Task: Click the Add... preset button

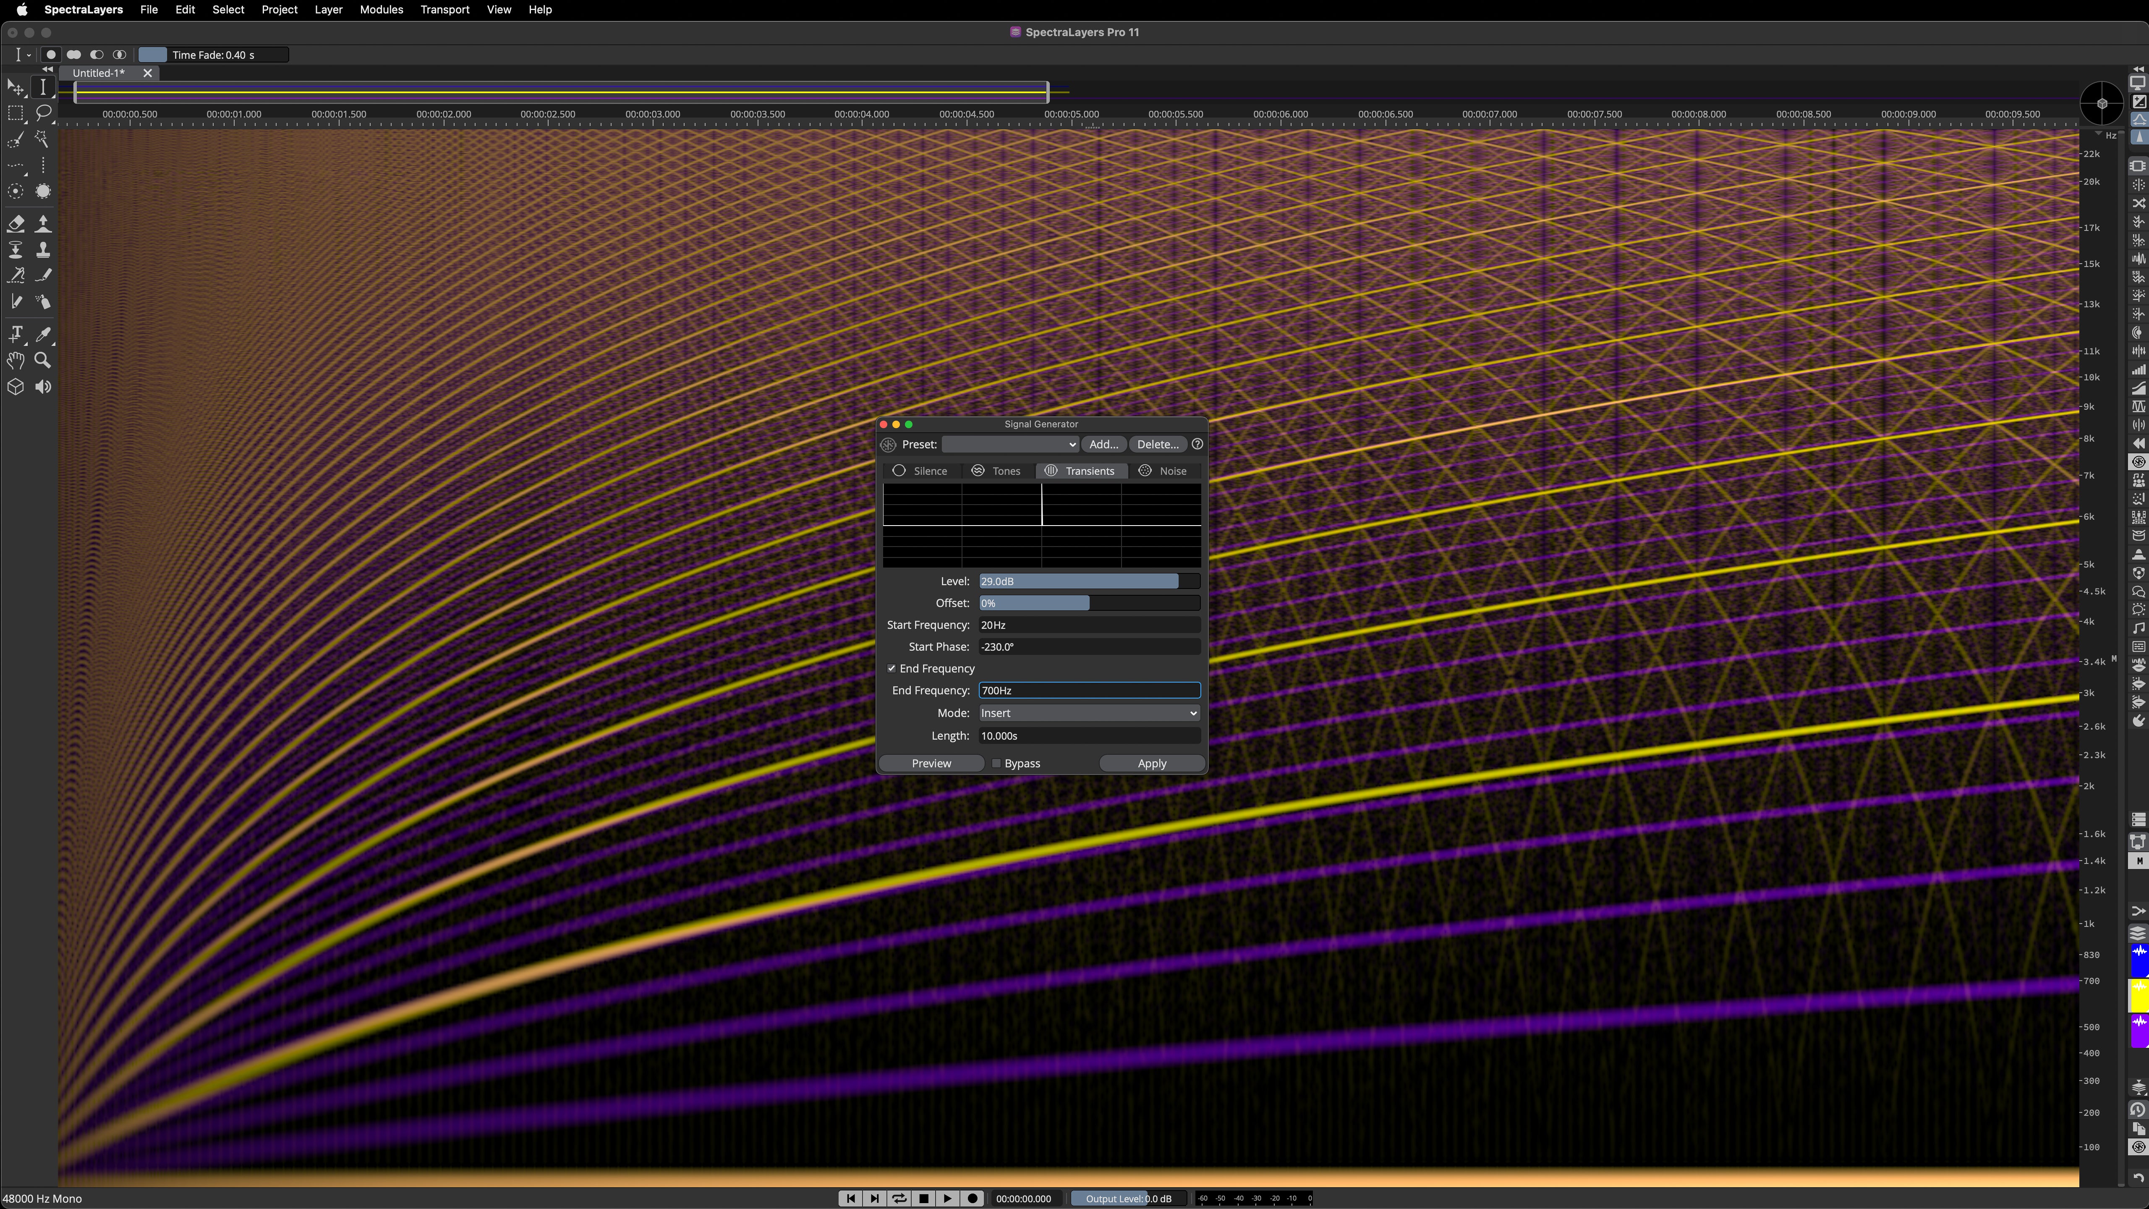Action: tap(1104, 445)
